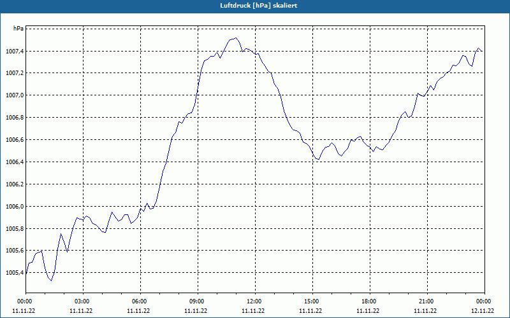Click the pressure curve's lowest dip

click(x=51, y=280)
